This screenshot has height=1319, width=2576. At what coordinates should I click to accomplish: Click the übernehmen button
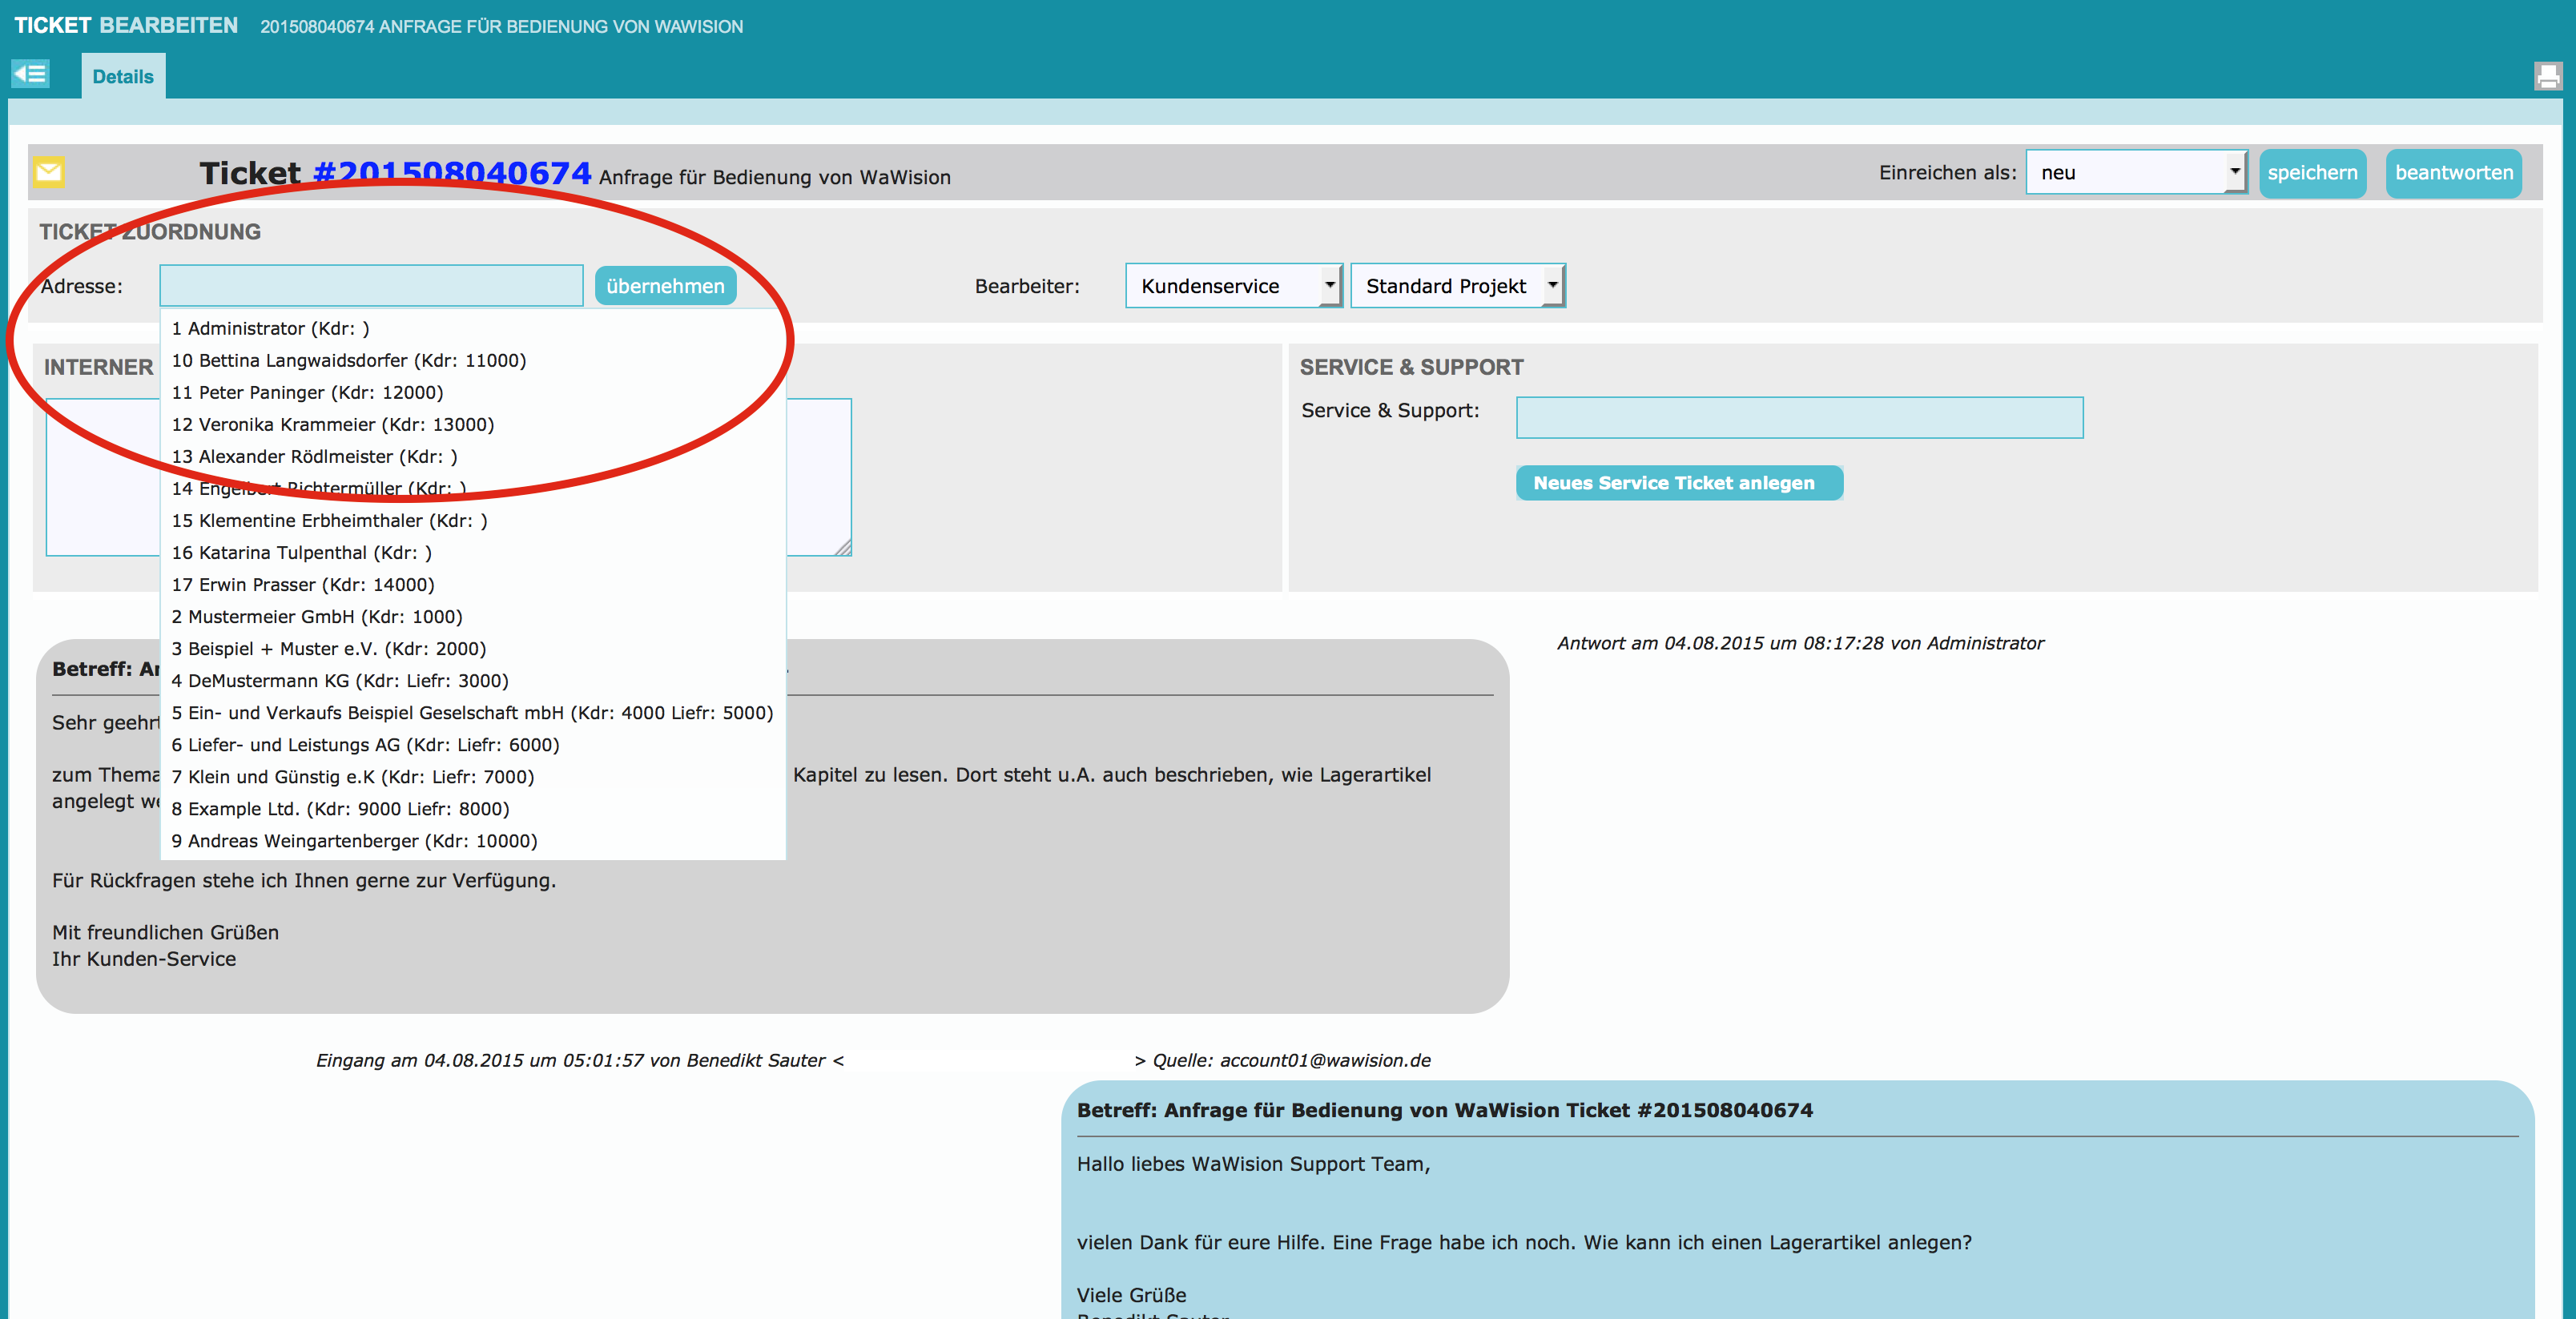pyautogui.click(x=665, y=286)
